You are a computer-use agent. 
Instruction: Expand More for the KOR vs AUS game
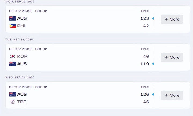click(172, 57)
